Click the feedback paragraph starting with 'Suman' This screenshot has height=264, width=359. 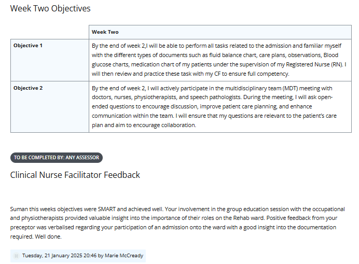177,223
